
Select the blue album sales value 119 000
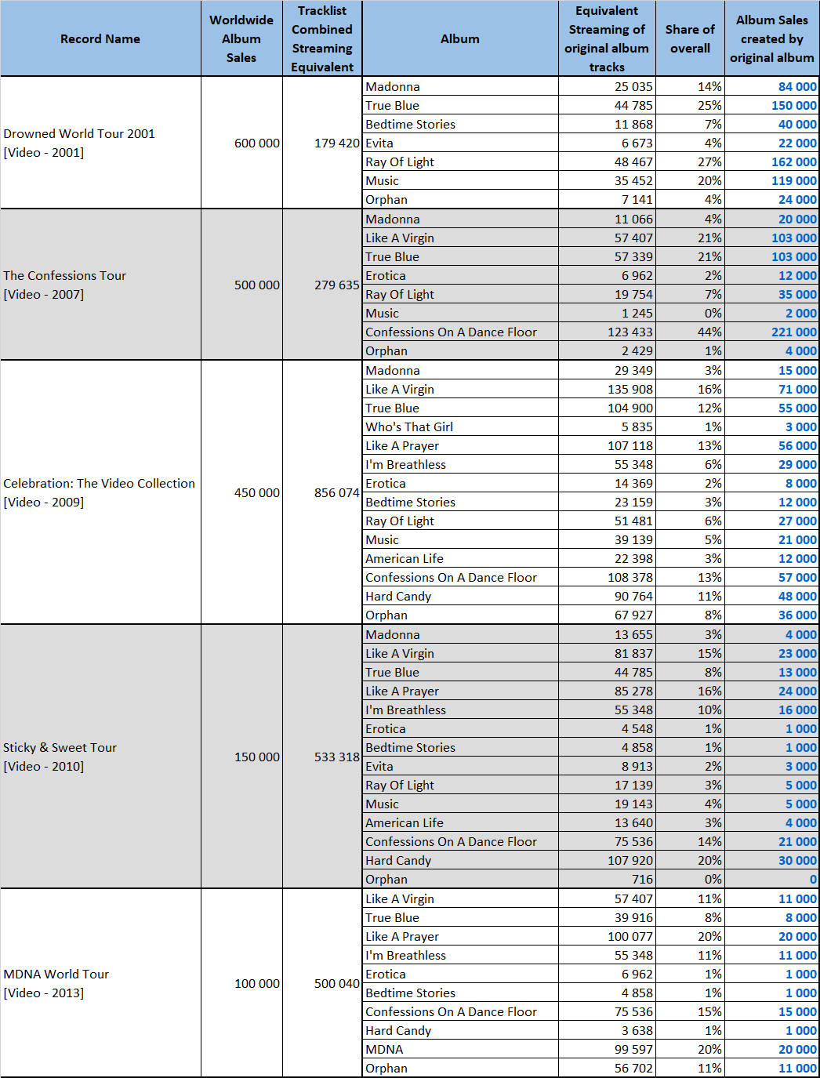(772, 180)
